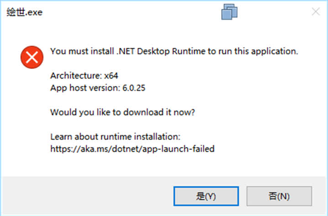Click the 'You must install' message line
Image resolution: width=328 pixels, height=216 pixels.
[174, 51]
